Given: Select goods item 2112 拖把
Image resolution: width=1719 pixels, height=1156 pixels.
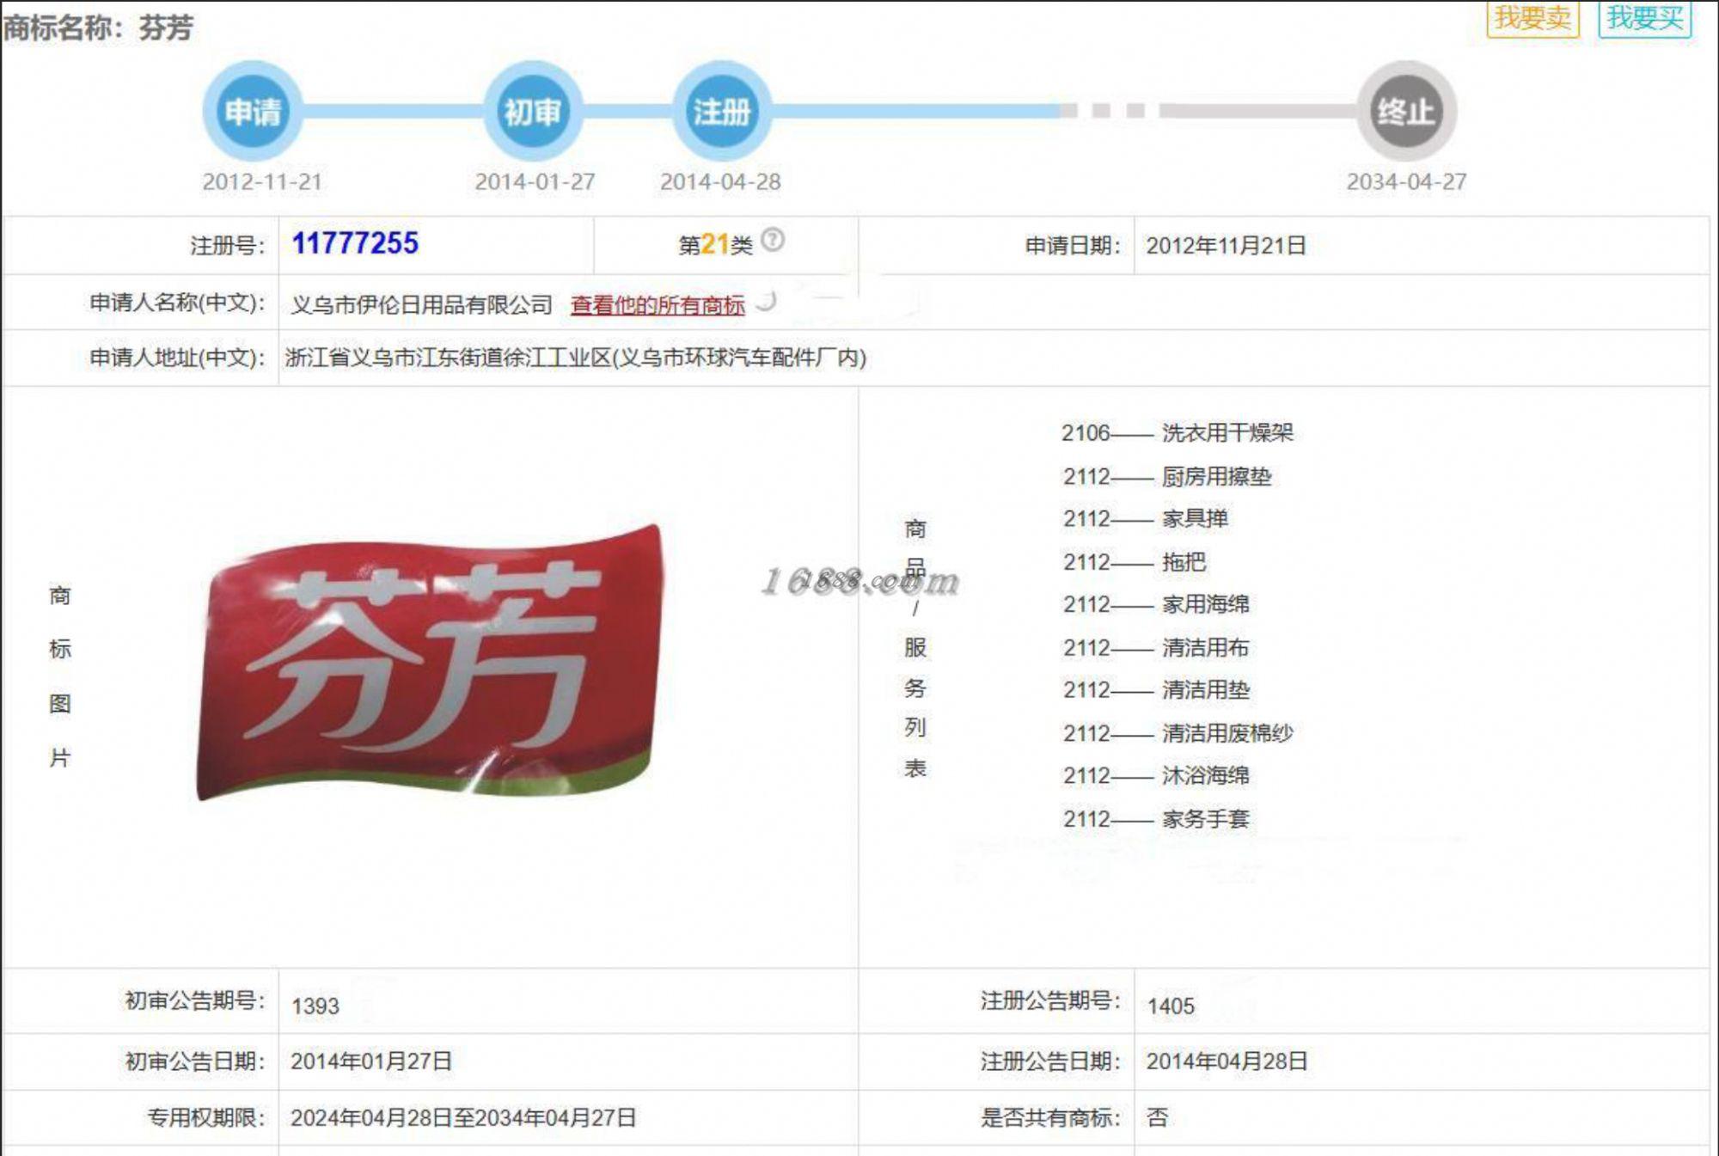Looking at the screenshot, I should (1135, 562).
